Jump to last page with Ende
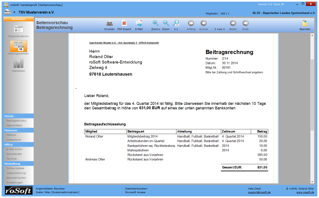 [245, 24]
